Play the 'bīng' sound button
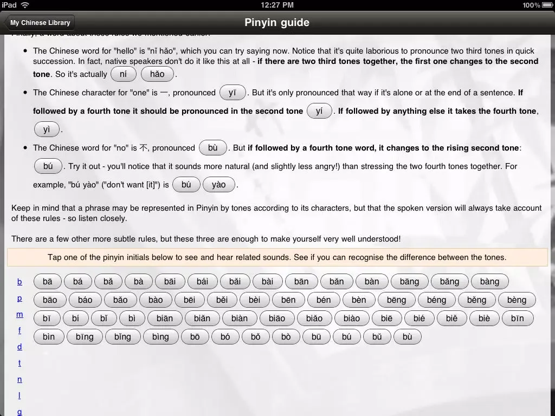Image resolution: width=555 pixels, height=416 pixels. point(85,336)
